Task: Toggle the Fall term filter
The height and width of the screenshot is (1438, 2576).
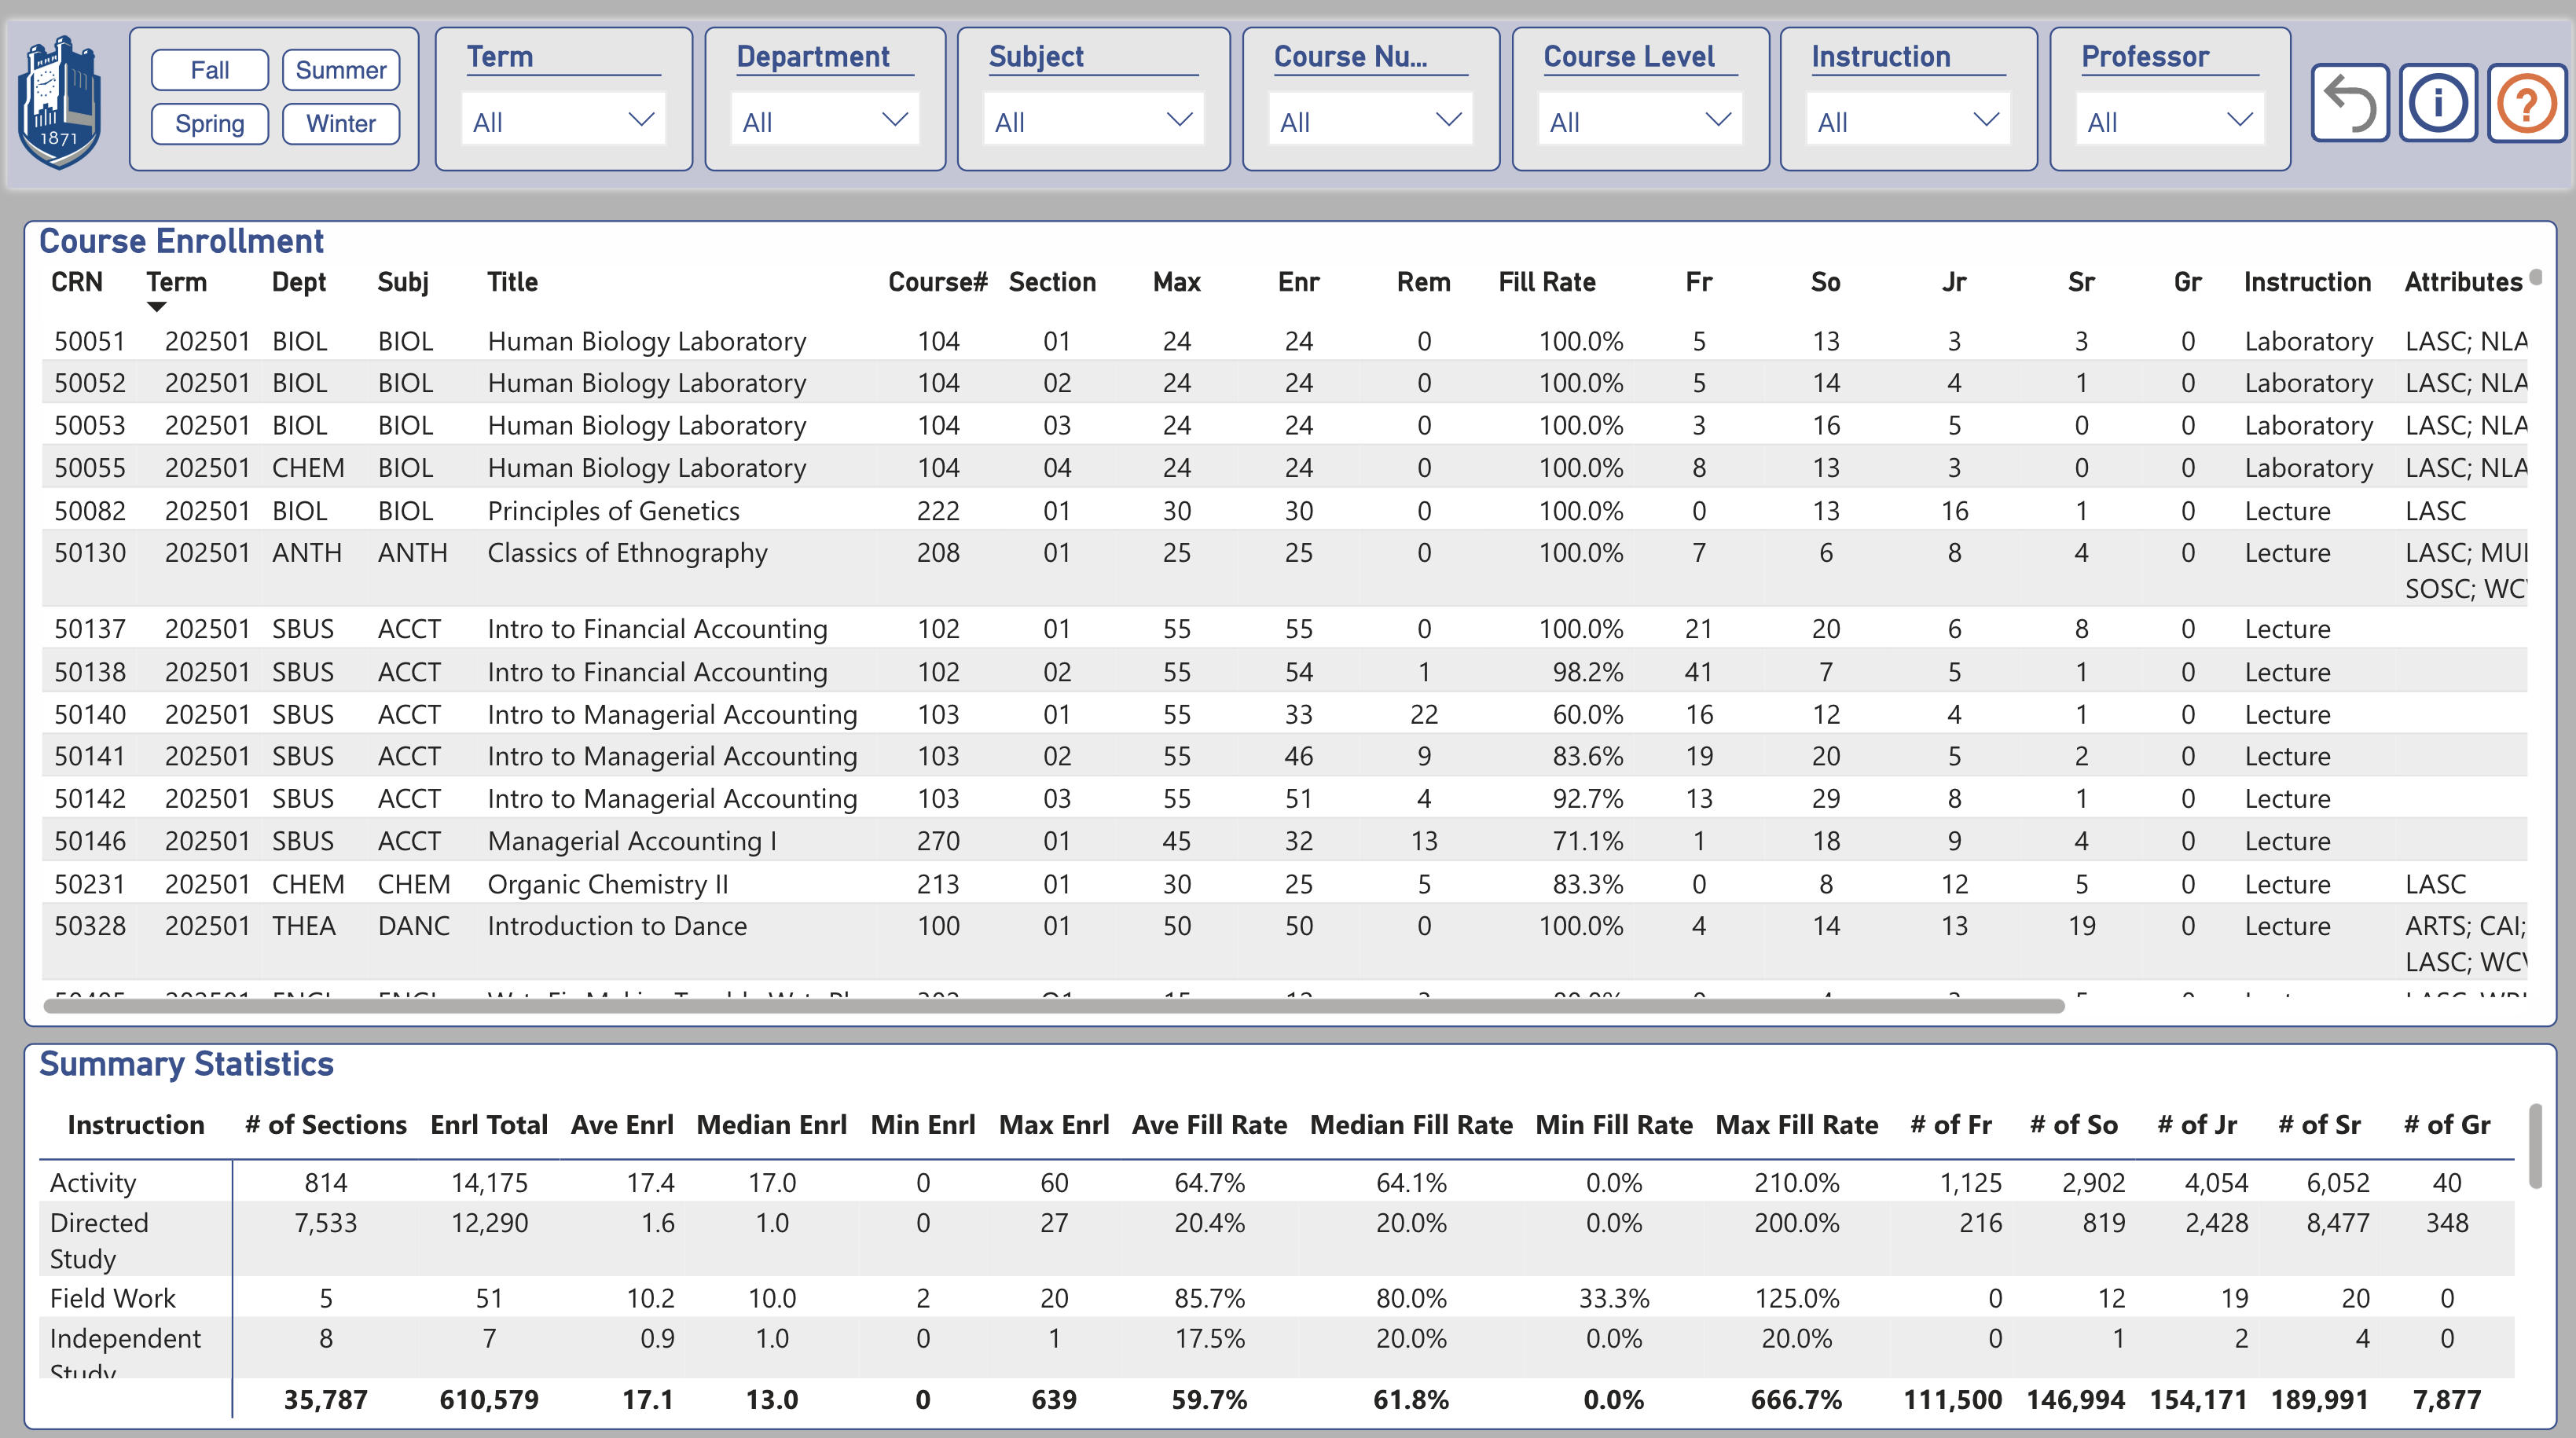Action: point(209,70)
